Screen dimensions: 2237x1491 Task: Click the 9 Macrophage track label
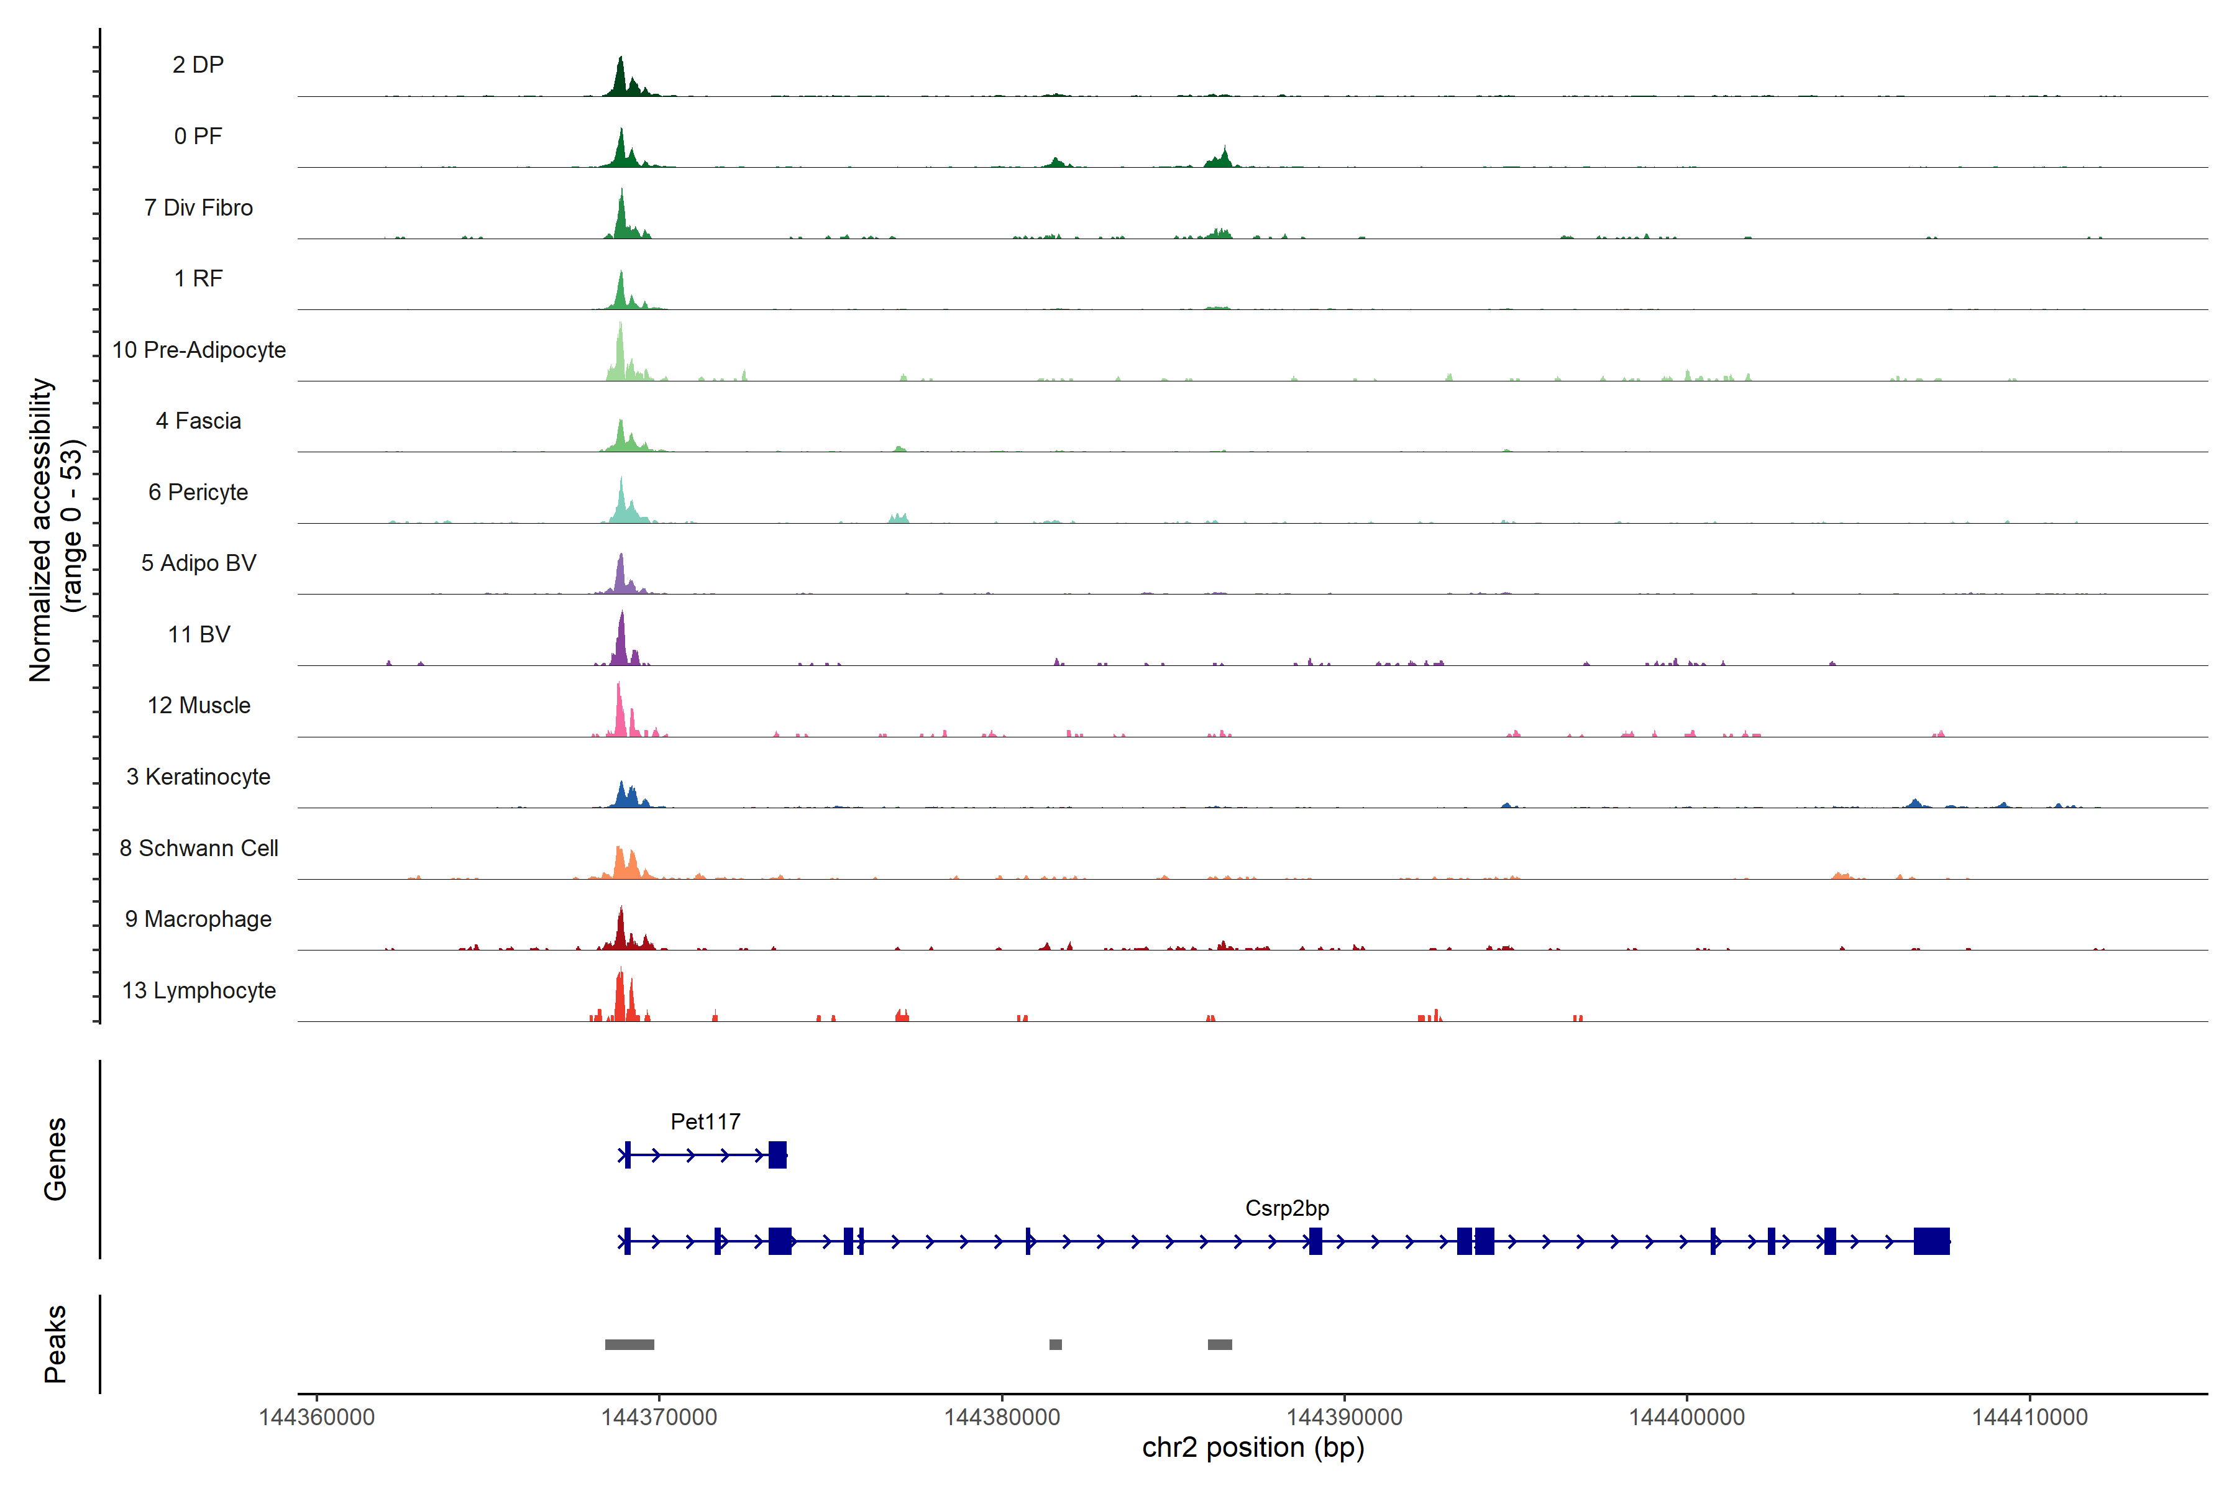point(198,919)
